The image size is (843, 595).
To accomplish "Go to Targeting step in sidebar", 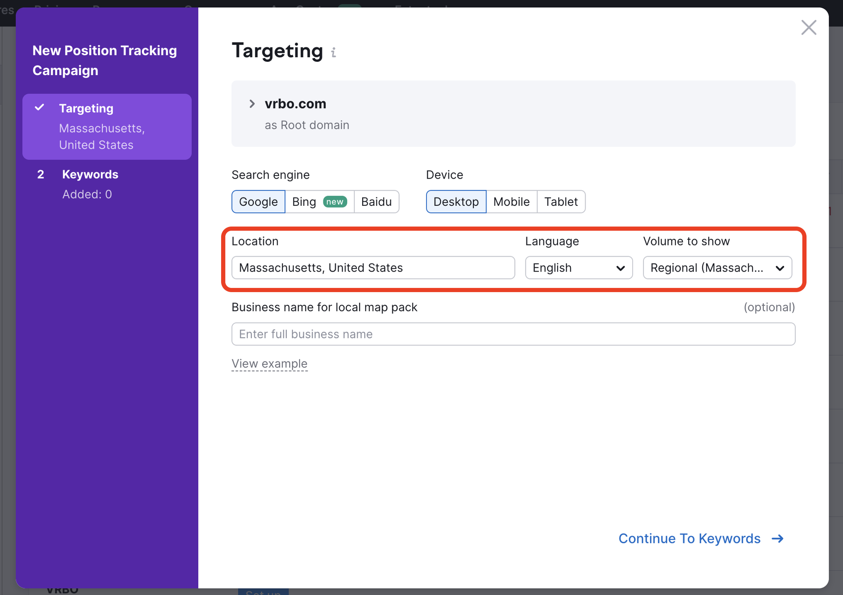I will (x=107, y=127).
